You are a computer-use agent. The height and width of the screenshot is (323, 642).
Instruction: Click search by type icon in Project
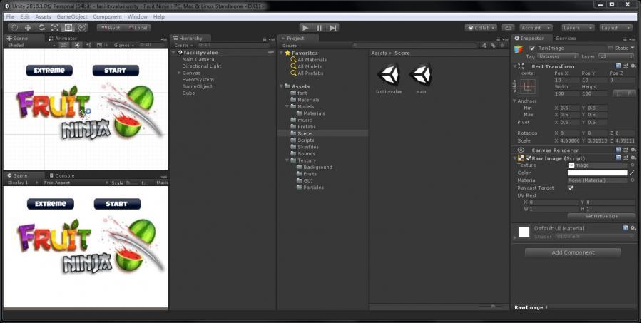[x=485, y=46]
